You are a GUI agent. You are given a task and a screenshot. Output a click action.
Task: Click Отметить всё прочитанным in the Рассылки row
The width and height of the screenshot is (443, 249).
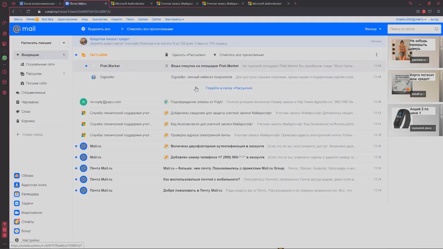tap(242, 55)
